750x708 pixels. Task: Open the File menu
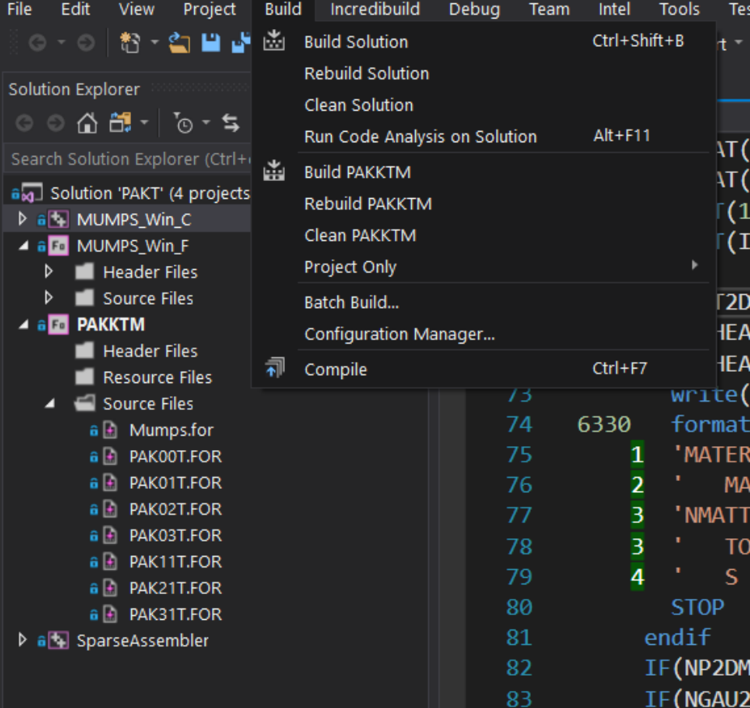19,9
